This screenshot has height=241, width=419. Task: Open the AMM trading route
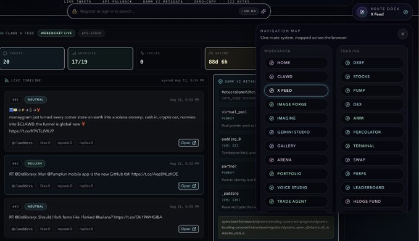tap(372, 118)
